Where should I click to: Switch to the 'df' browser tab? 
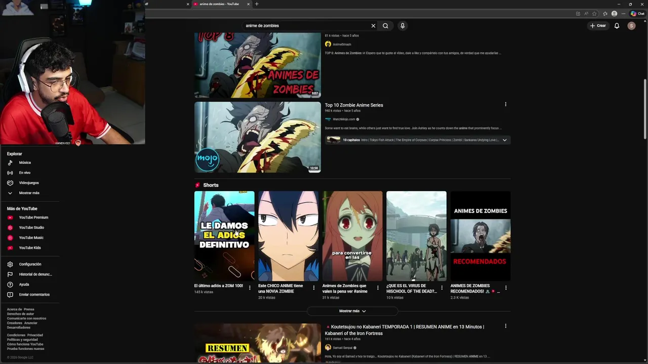[167, 4]
